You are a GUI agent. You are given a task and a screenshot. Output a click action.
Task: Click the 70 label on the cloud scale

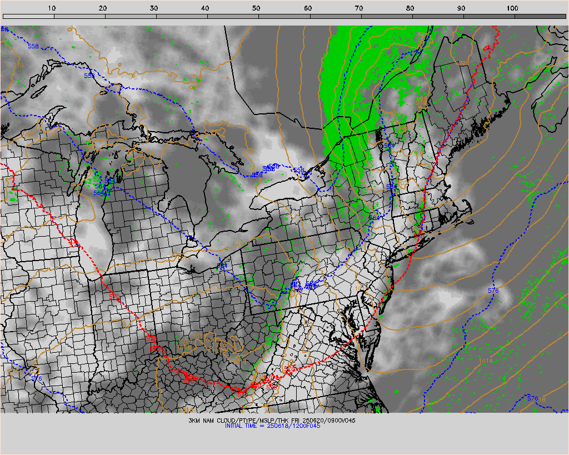[359, 8]
